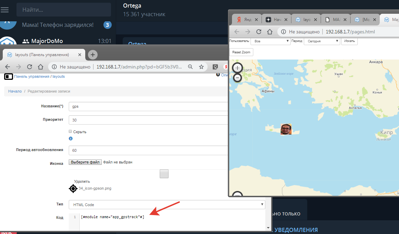
Task: Click the Reset Zoom button
Action: [x=241, y=52]
